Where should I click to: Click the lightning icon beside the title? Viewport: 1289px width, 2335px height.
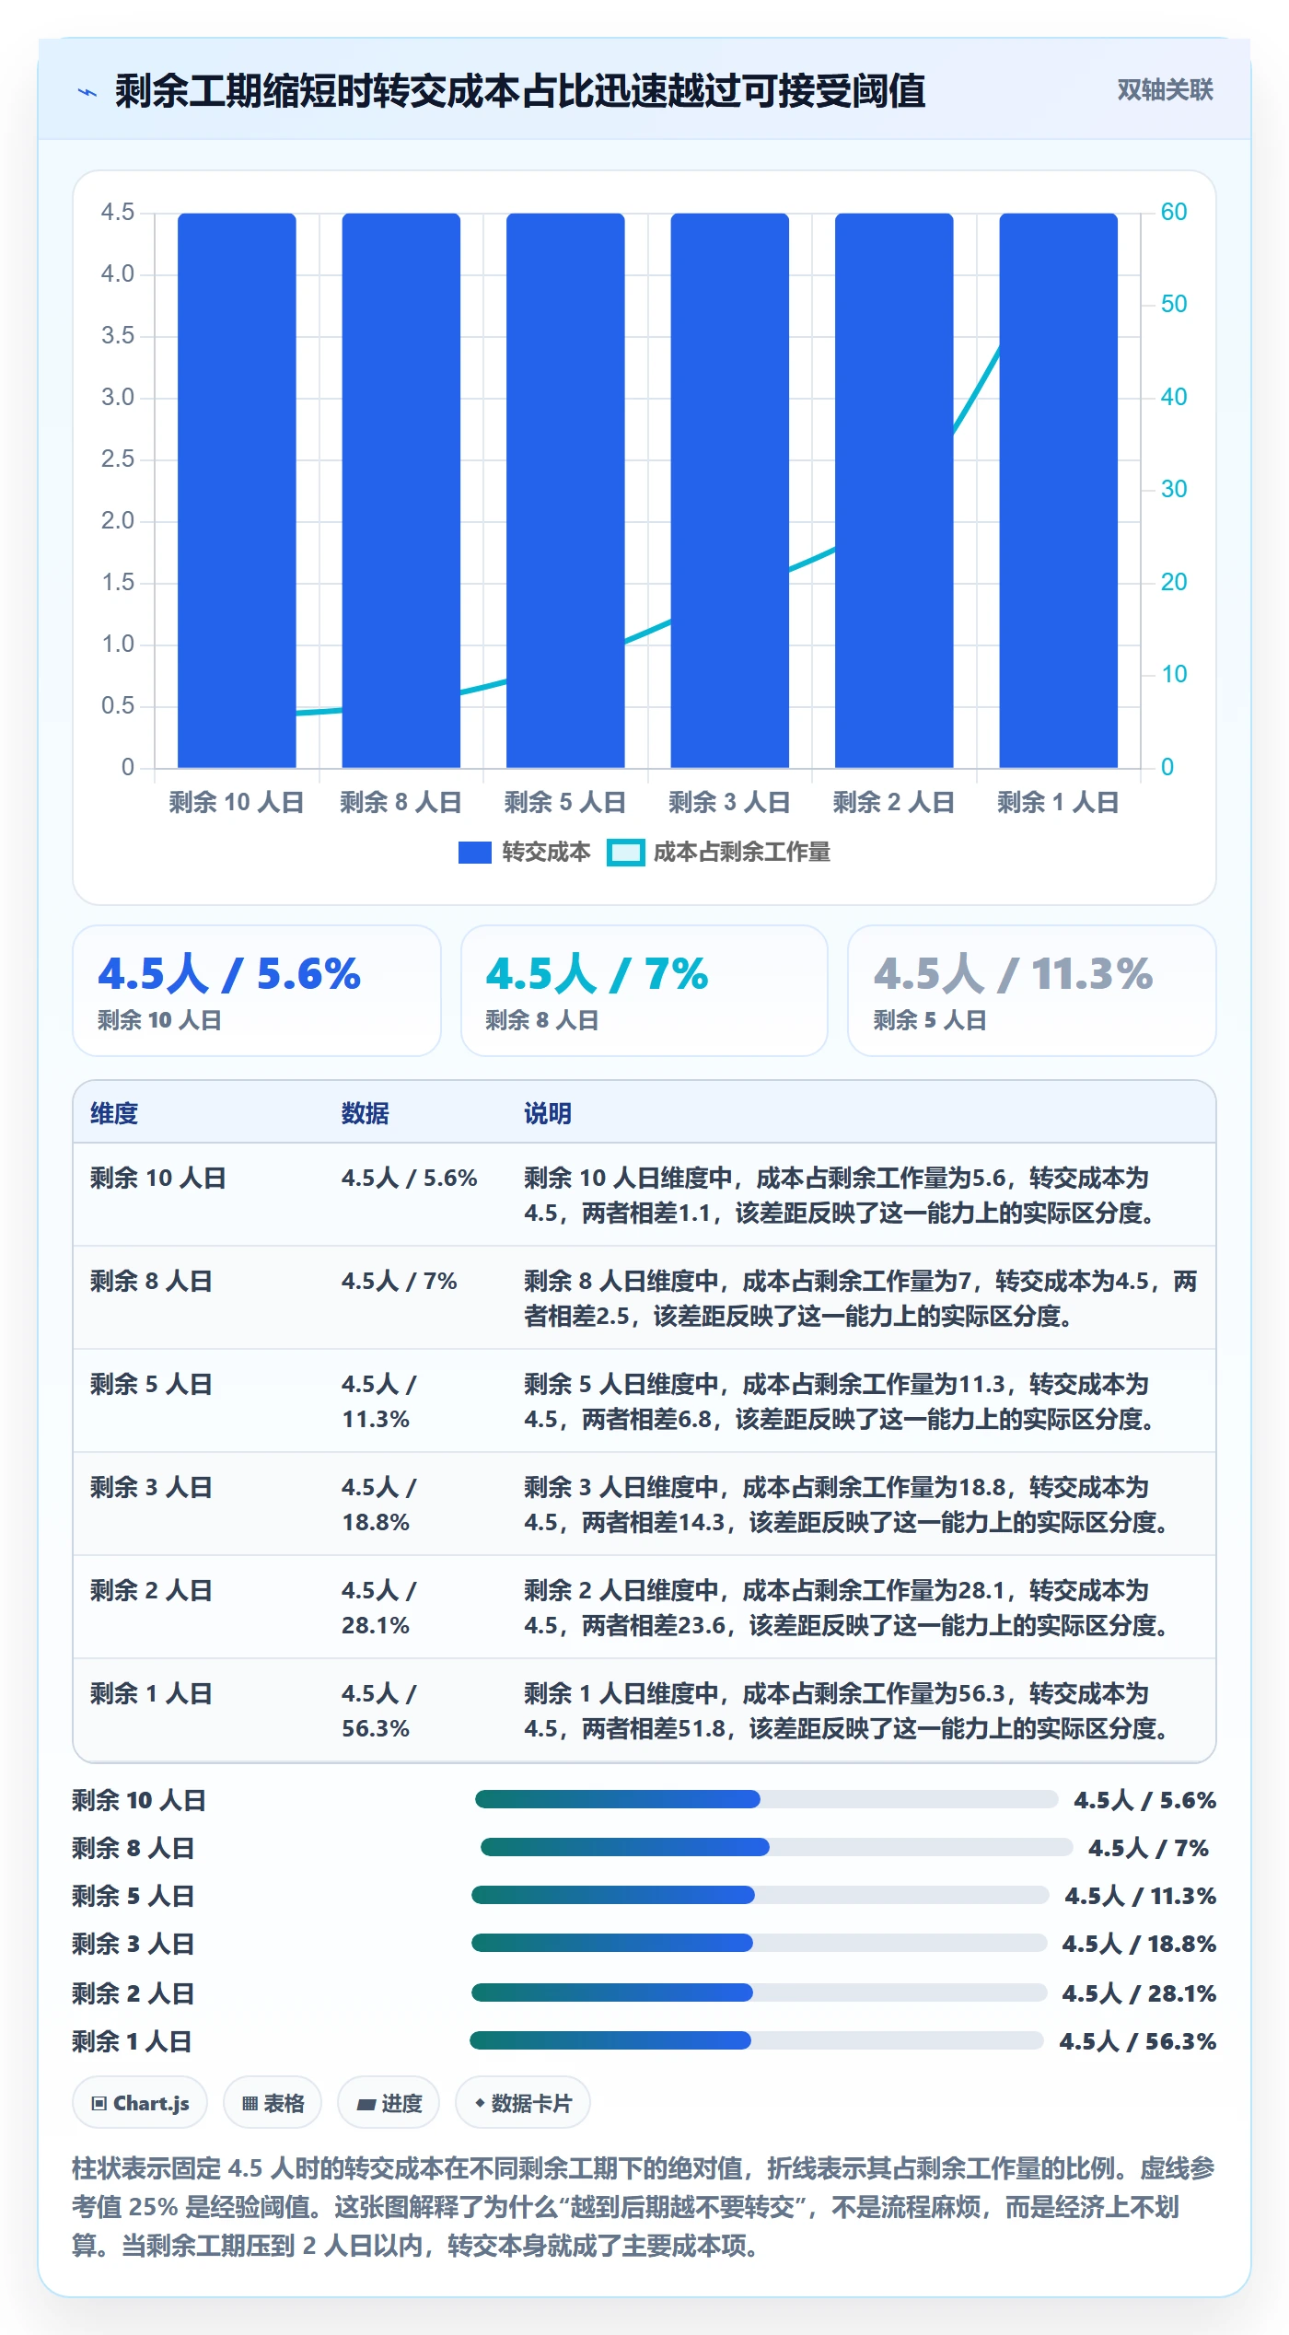pos(87,92)
